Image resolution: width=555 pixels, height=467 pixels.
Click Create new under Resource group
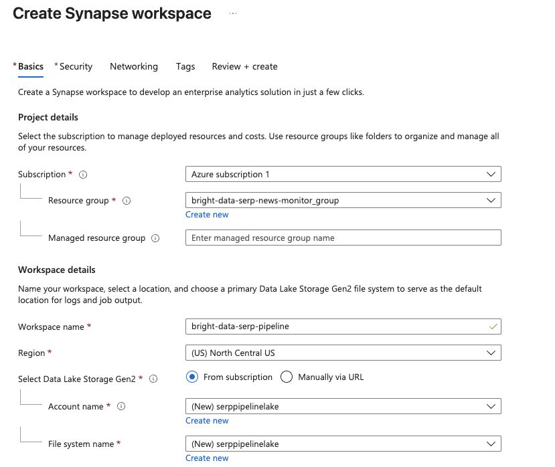click(207, 214)
